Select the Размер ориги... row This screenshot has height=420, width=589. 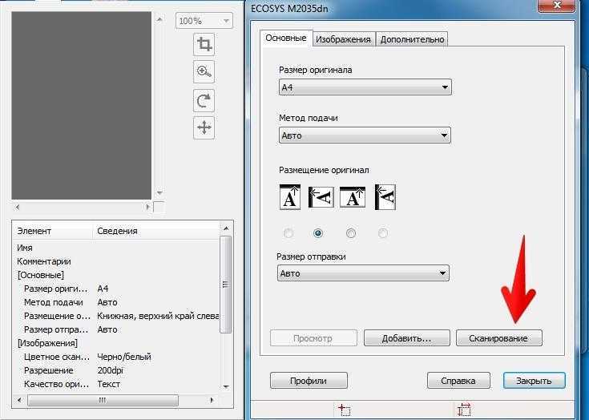coord(116,289)
